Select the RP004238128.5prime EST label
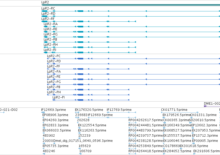 pos(146,141)
